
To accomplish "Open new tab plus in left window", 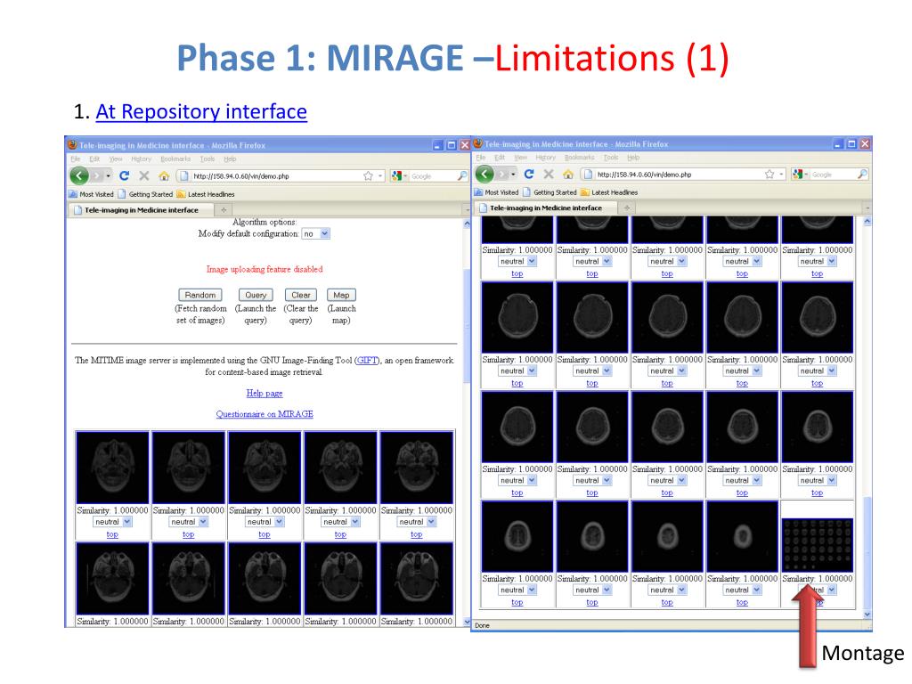I will tap(224, 210).
